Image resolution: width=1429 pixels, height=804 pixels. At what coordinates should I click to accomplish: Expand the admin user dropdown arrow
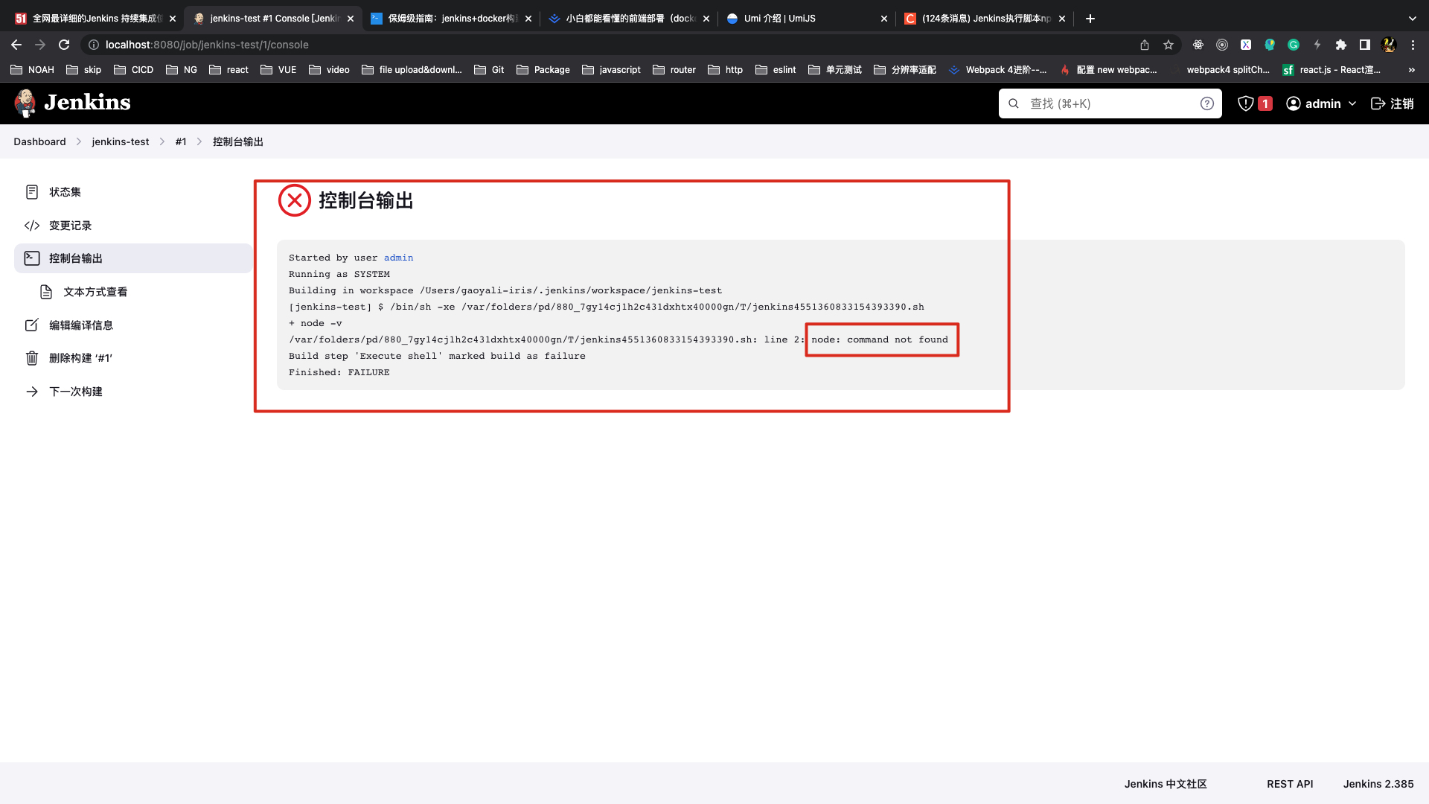(x=1352, y=103)
